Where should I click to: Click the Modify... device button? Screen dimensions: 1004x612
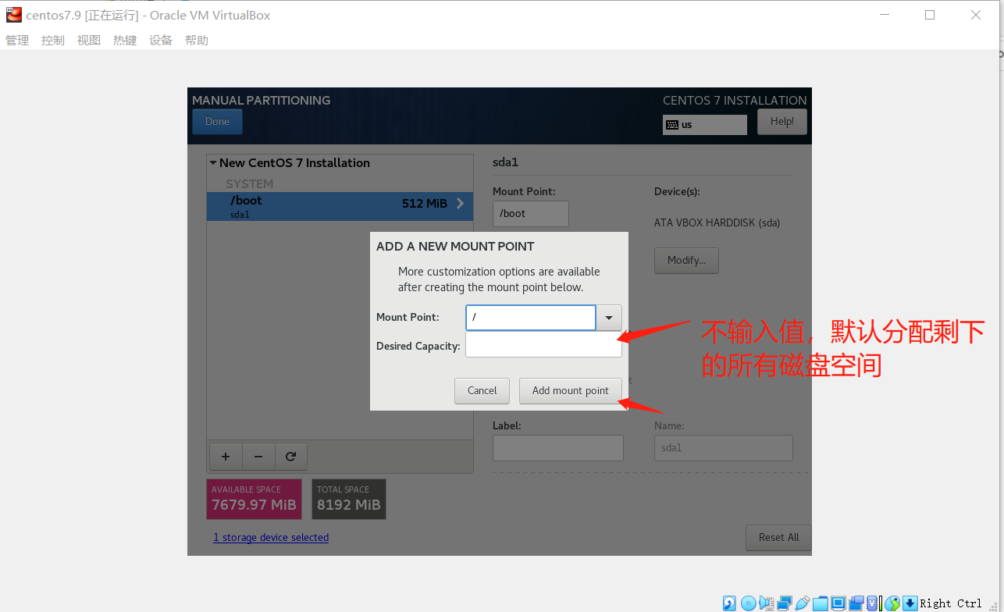click(686, 261)
